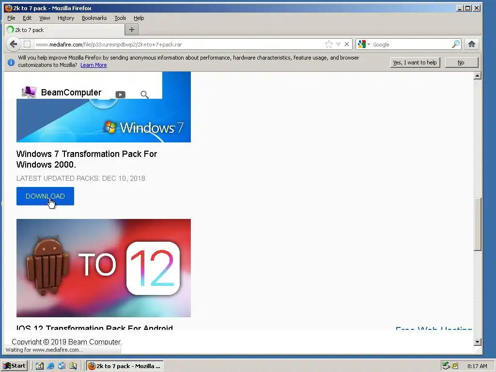This screenshot has height=372, width=496.
Task: Click the page scrollbar up arrow
Action: click(x=478, y=76)
